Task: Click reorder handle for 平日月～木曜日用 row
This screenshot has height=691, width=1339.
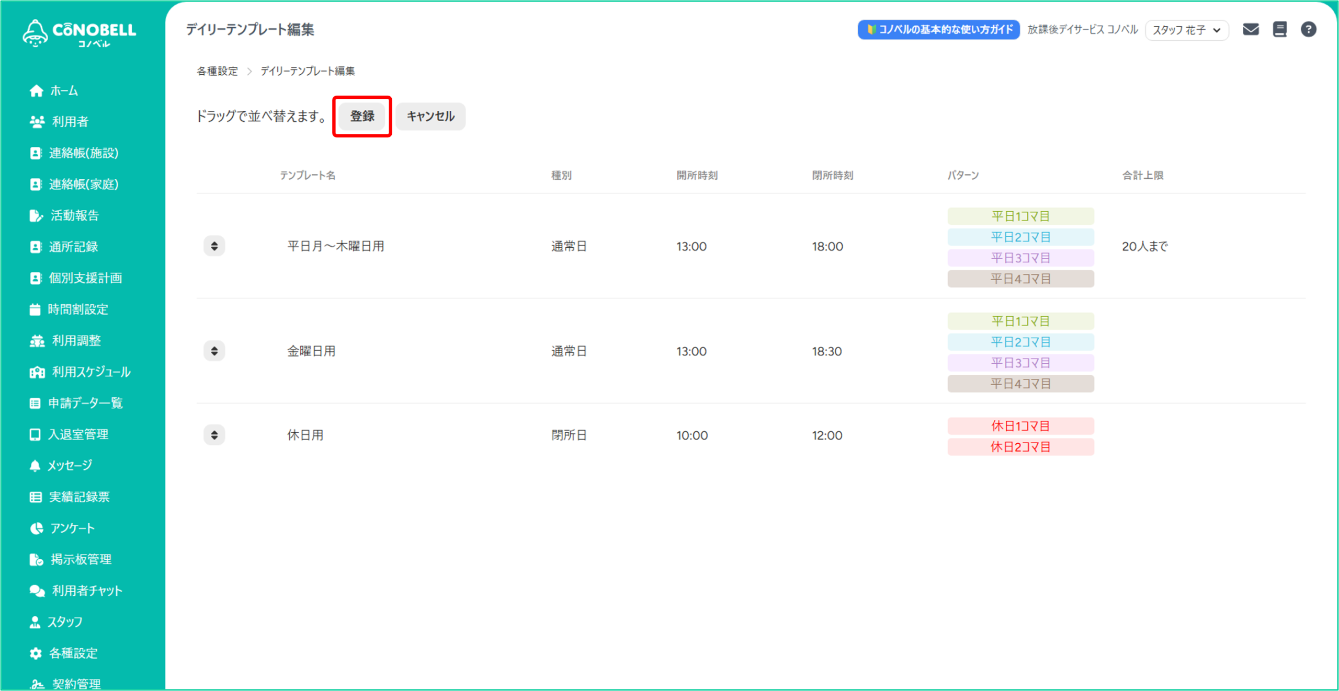Action: coord(214,246)
